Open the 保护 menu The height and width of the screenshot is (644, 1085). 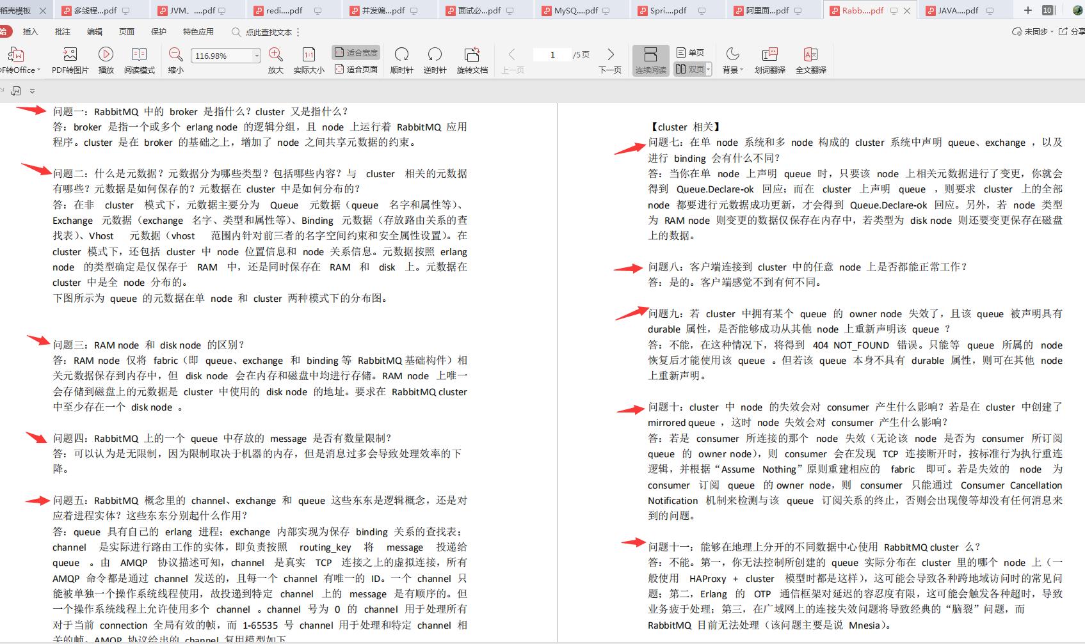(x=159, y=32)
